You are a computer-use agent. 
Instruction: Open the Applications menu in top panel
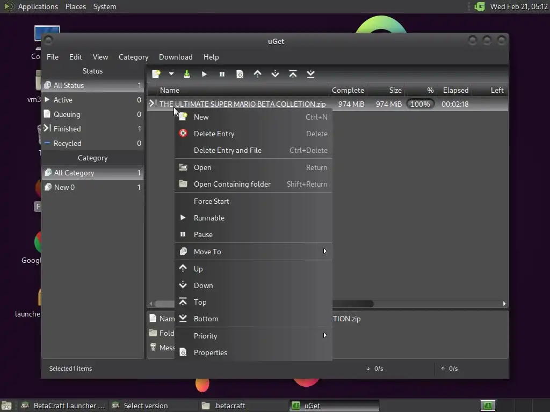[38, 6]
